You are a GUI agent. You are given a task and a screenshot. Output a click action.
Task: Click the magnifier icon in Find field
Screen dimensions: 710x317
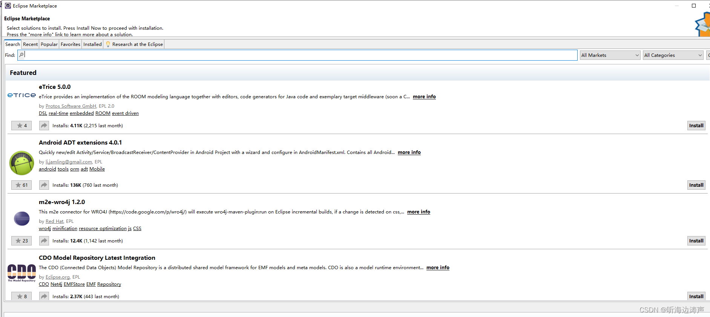tap(21, 55)
